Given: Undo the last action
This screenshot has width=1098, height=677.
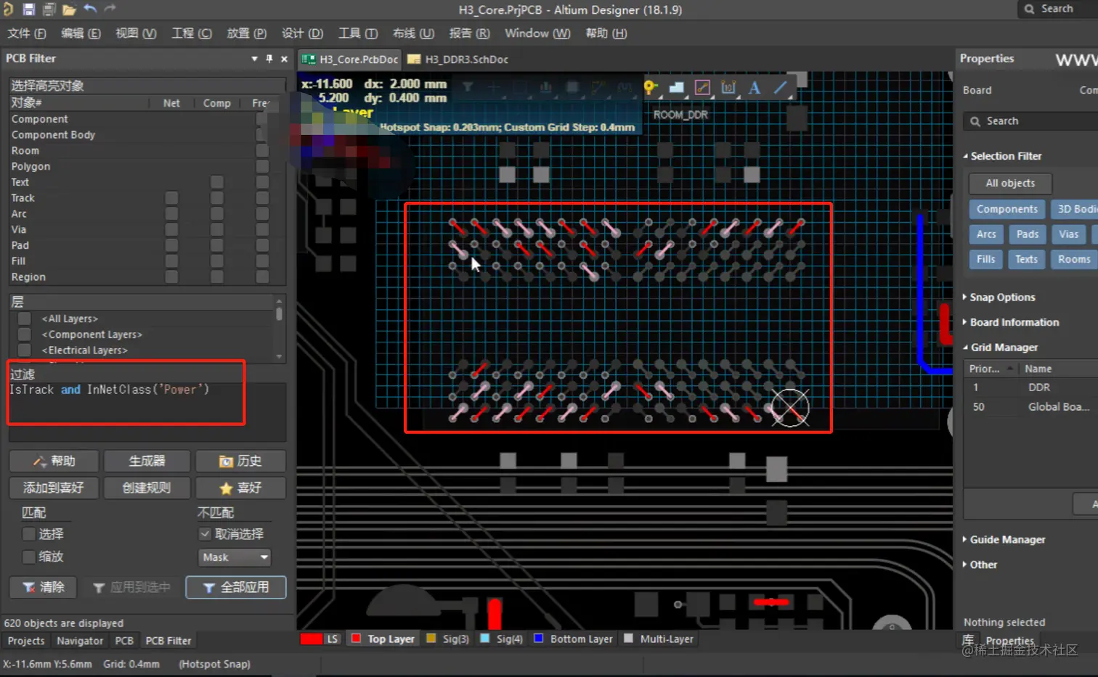Looking at the screenshot, I should [90, 9].
